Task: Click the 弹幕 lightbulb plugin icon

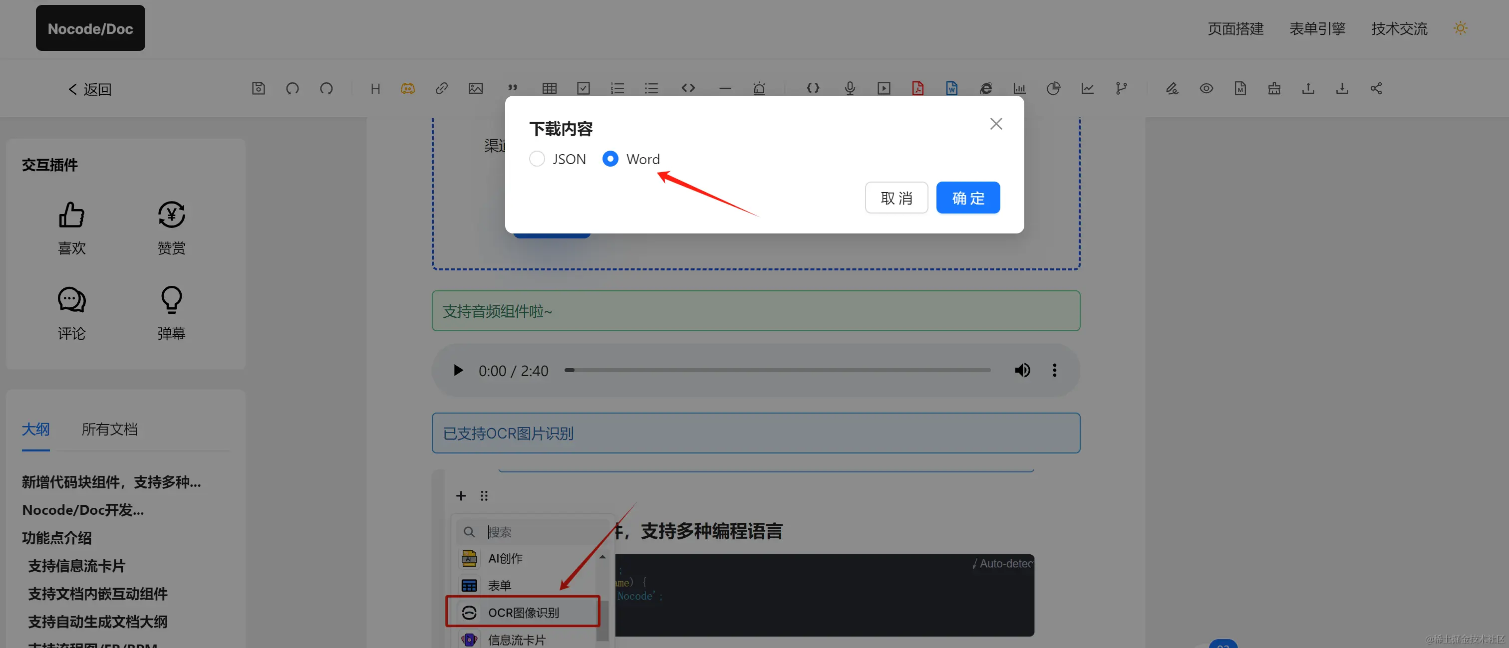Action: (171, 300)
